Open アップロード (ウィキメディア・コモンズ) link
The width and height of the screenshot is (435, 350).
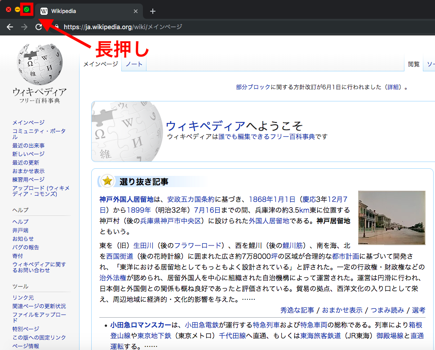[41, 191]
